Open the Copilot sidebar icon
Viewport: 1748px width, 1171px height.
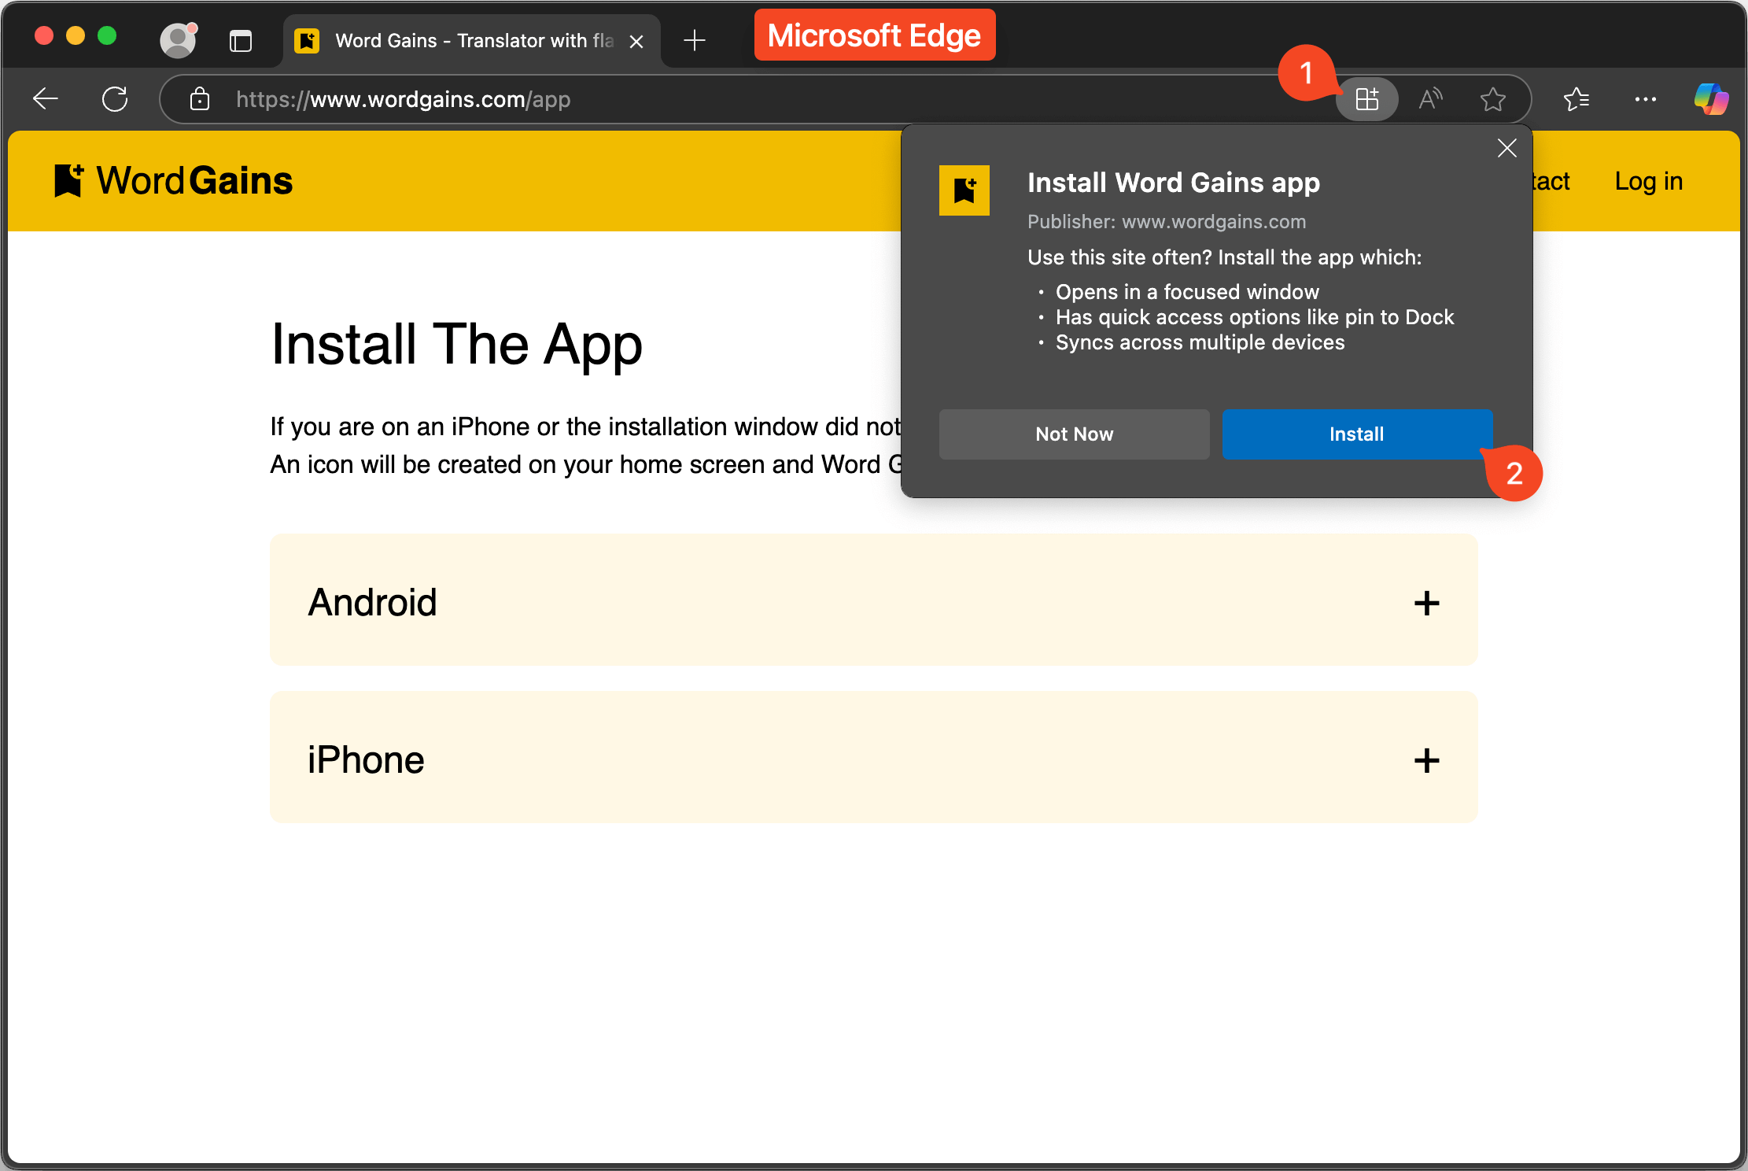point(1711,99)
